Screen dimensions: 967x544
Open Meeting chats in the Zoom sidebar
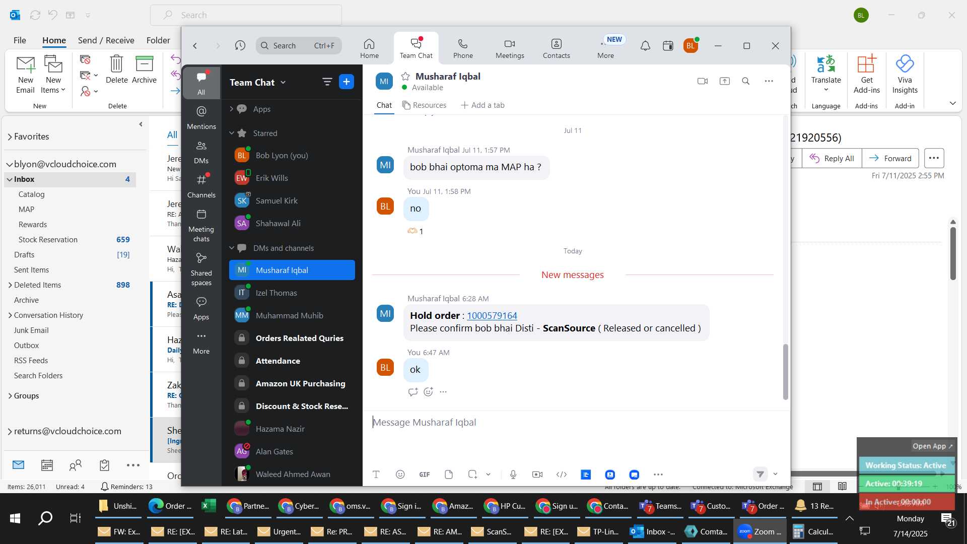(201, 225)
